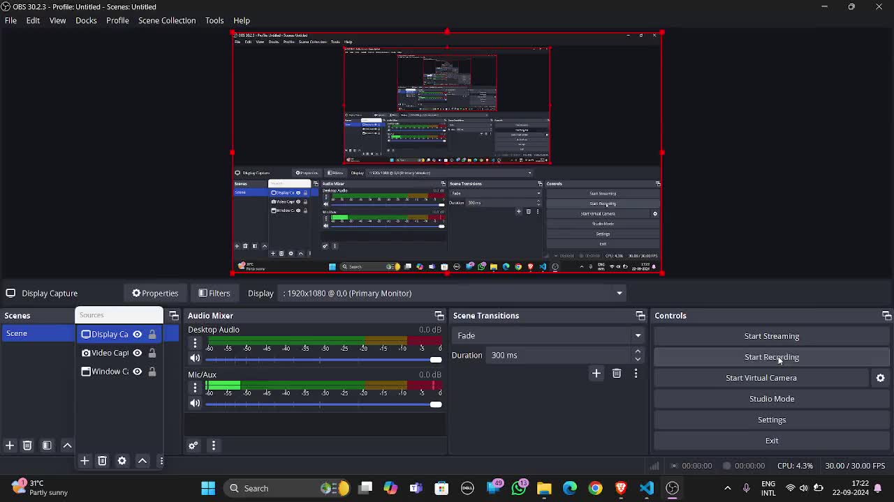
Task: Open the Profile menu
Action: tap(117, 20)
